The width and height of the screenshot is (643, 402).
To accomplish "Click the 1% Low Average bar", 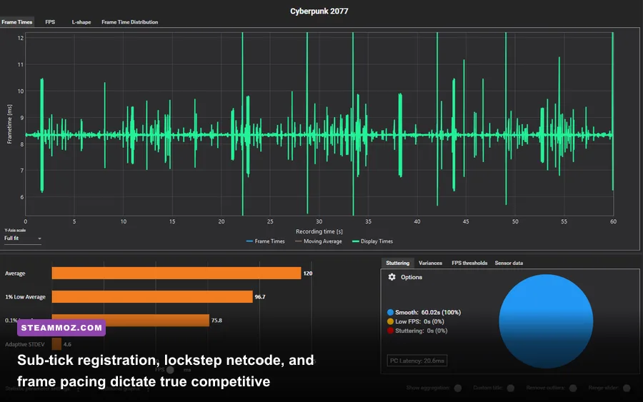I will [x=152, y=297].
